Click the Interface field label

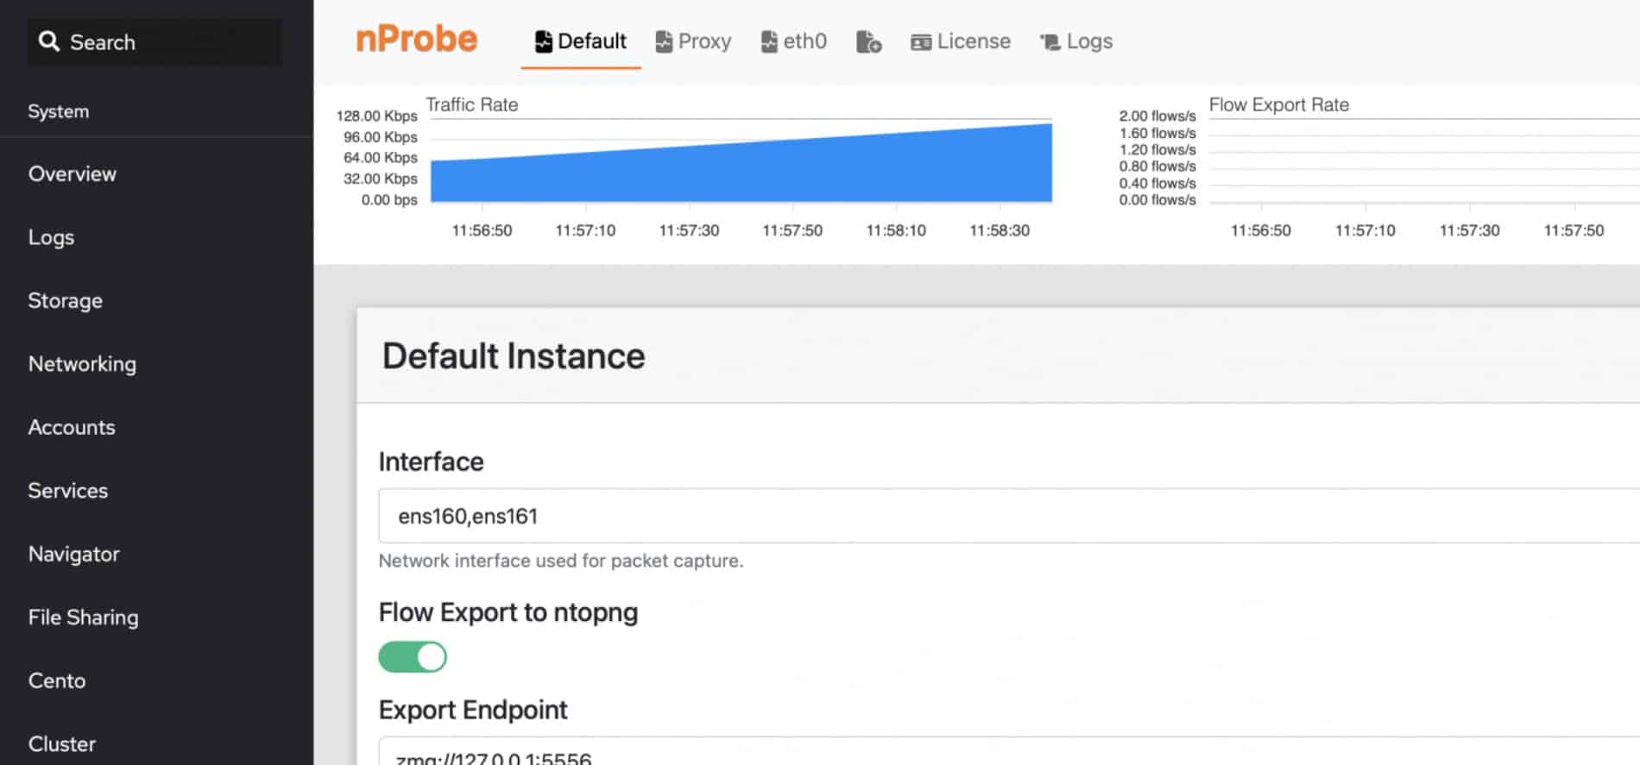pos(432,461)
